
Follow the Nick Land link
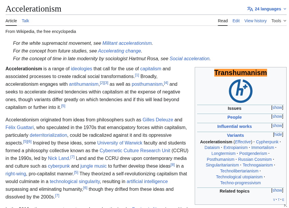58,158
